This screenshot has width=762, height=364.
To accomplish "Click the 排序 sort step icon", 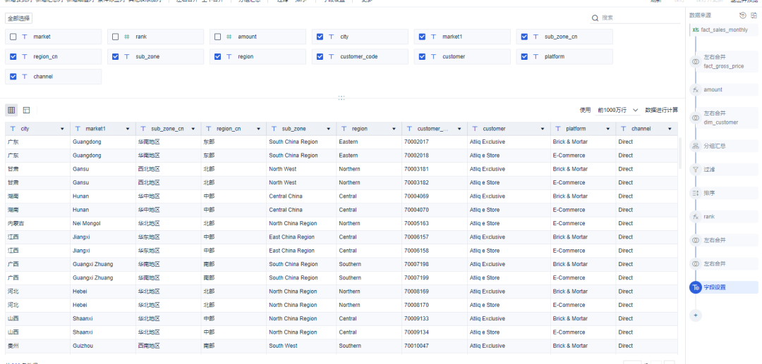I will (x=696, y=193).
